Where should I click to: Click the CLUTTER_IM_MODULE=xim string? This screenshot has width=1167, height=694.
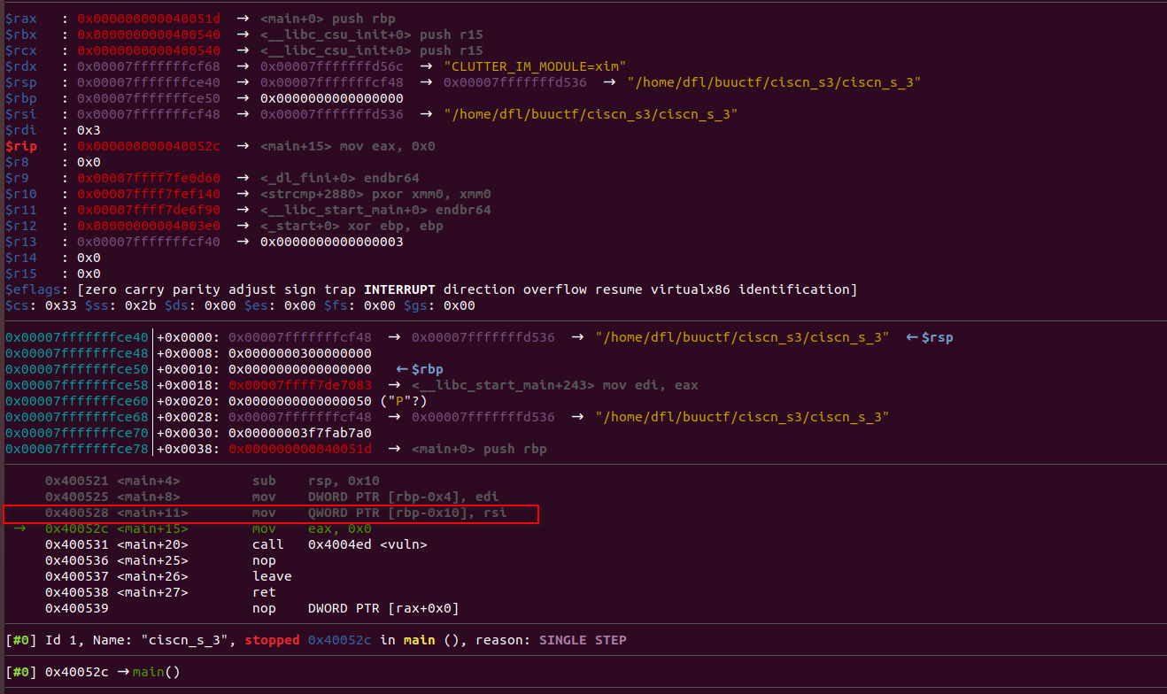click(x=535, y=66)
